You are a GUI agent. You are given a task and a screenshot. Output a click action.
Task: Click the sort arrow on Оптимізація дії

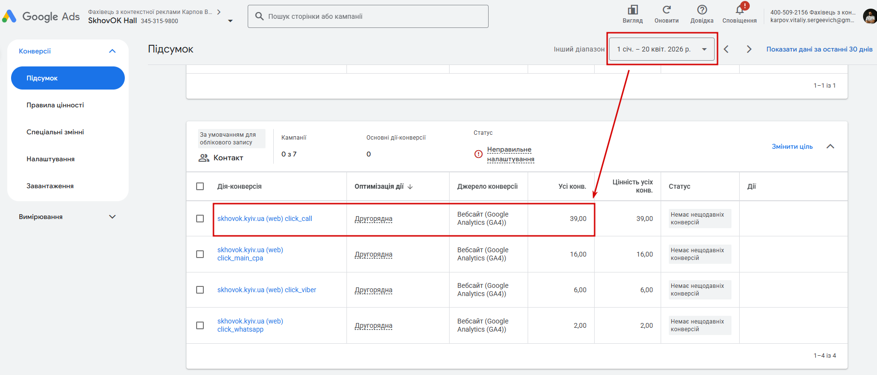pos(410,187)
